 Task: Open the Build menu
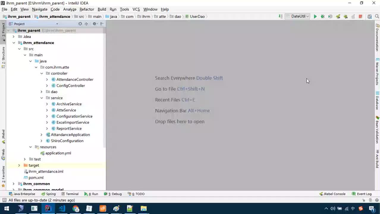pos(102,9)
